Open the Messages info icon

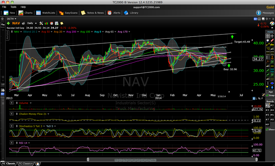point(259,13)
